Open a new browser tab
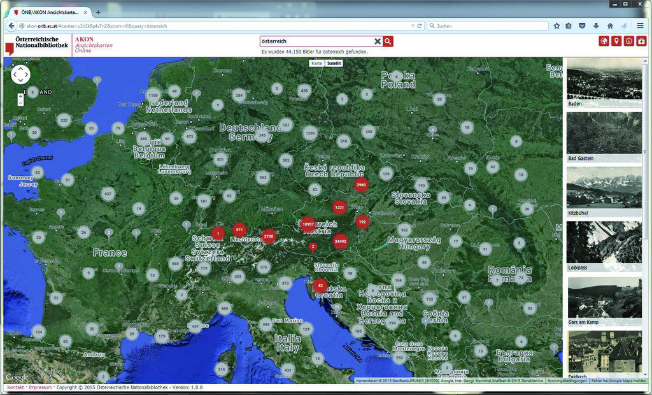The width and height of the screenshot is (652, 395). [x=98, y=13]
